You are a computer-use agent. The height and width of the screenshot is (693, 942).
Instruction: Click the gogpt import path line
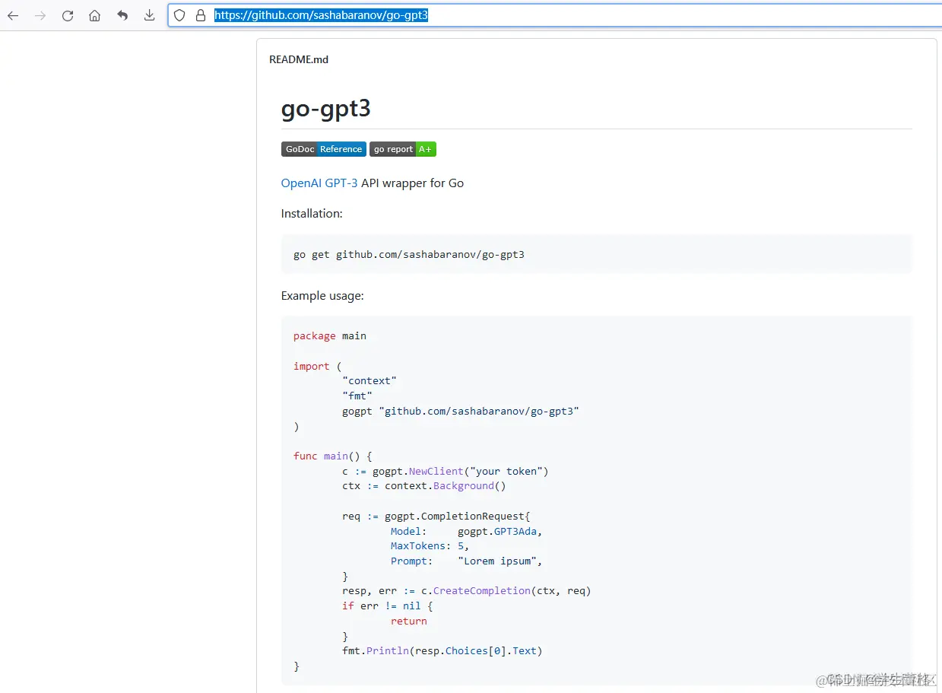click(x=461, y=411)
